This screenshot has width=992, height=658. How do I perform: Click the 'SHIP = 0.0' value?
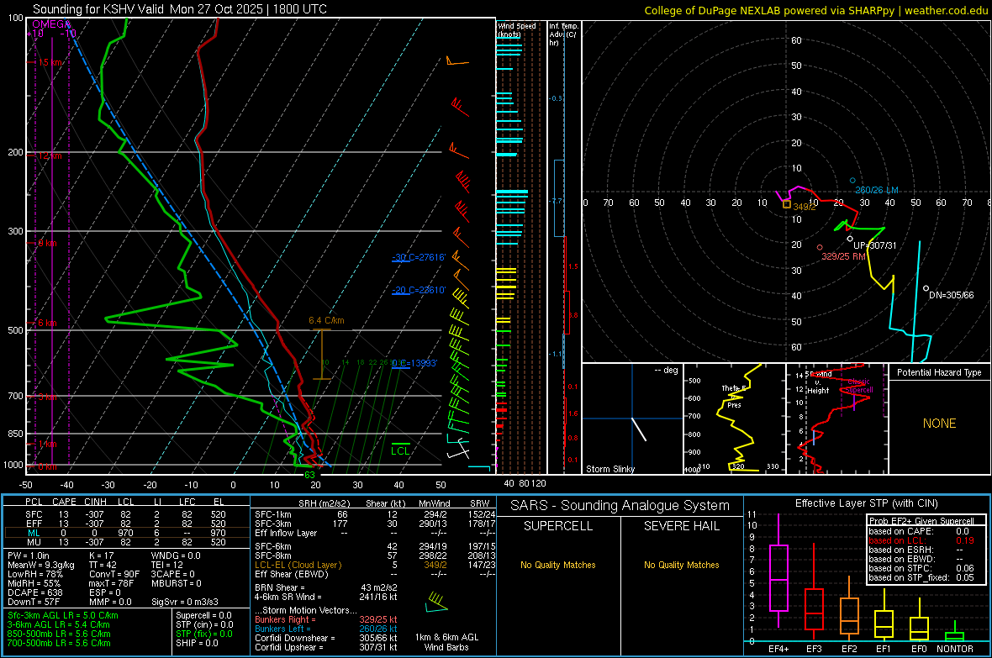coord(197,643)
